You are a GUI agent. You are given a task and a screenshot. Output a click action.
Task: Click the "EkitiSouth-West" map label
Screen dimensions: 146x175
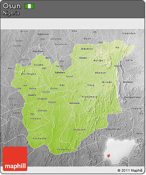click(x=133, y=97)
